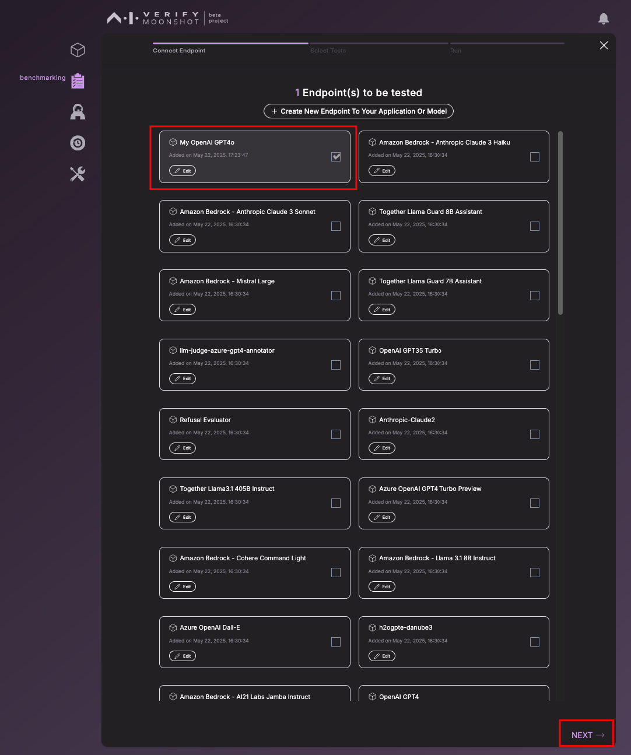Click the cube icon on Anthropic-Claude2 card

tap(373, 420)
